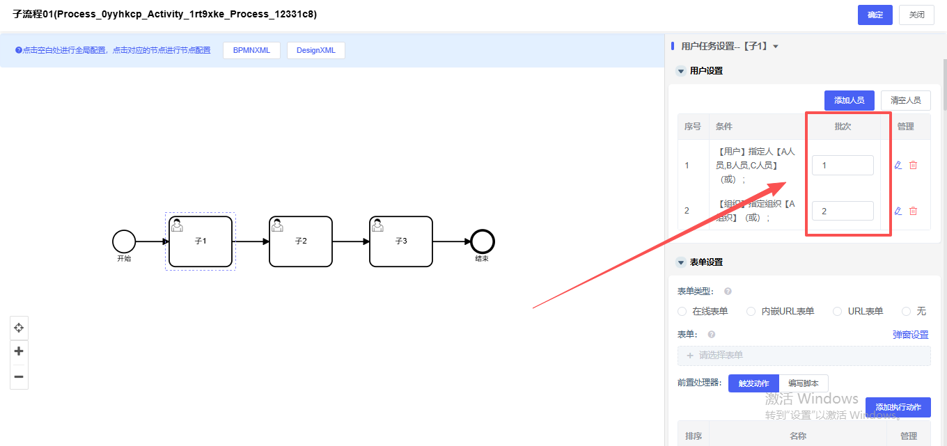Switch to the 编写脚本 tab
This screenshot has width=947, height=446.
[x=804, y=383]
